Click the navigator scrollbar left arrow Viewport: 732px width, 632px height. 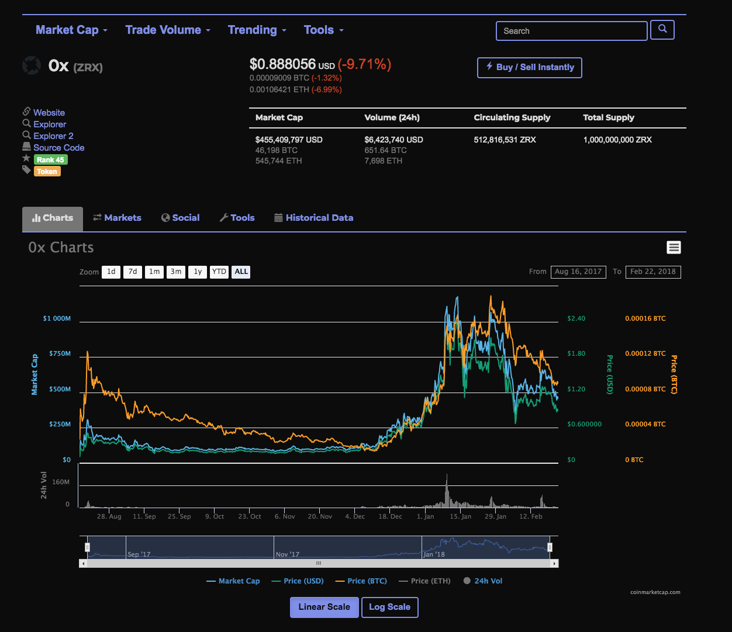pos(83,564)
